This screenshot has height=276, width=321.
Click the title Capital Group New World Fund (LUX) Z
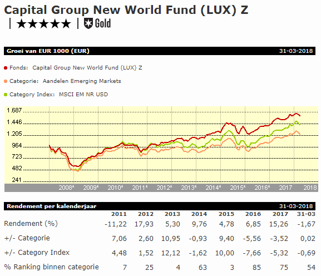point(126,10)
